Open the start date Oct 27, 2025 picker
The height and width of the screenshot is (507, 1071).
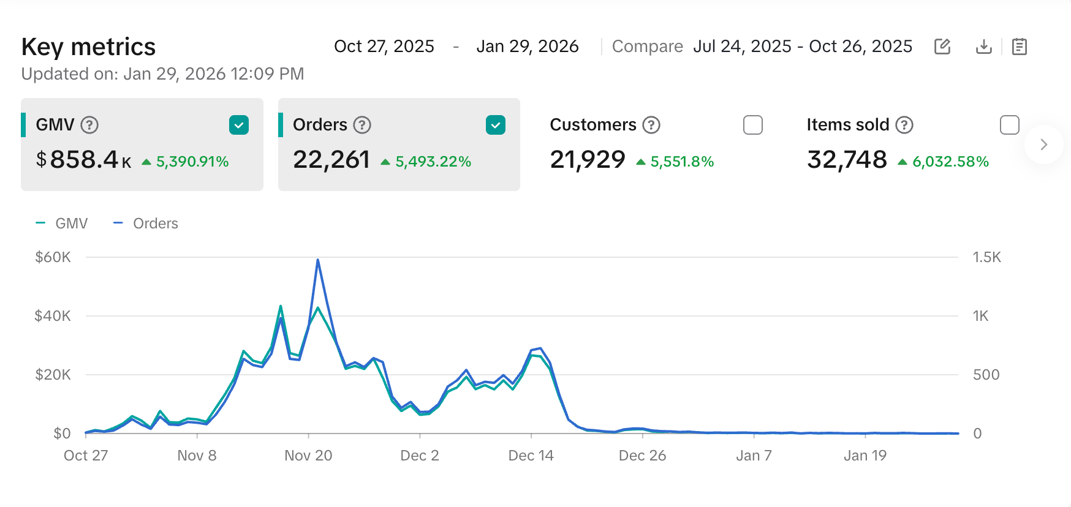point(384,47)
